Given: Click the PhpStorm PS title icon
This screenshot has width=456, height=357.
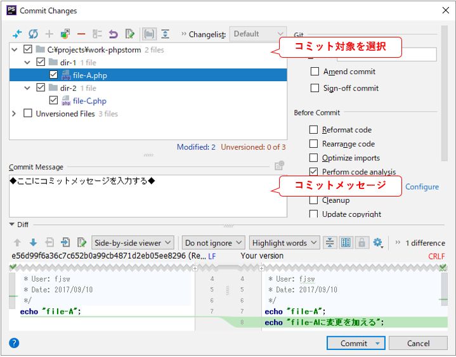Looking at the screenshot, I should pos(11,10).
